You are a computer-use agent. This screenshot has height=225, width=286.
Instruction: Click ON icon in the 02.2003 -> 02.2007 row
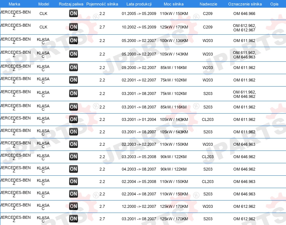click(74, 144)
